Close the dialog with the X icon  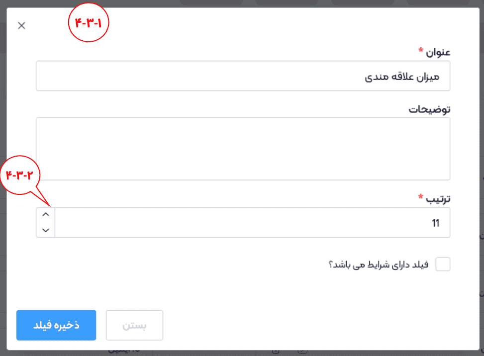(21, 26)
